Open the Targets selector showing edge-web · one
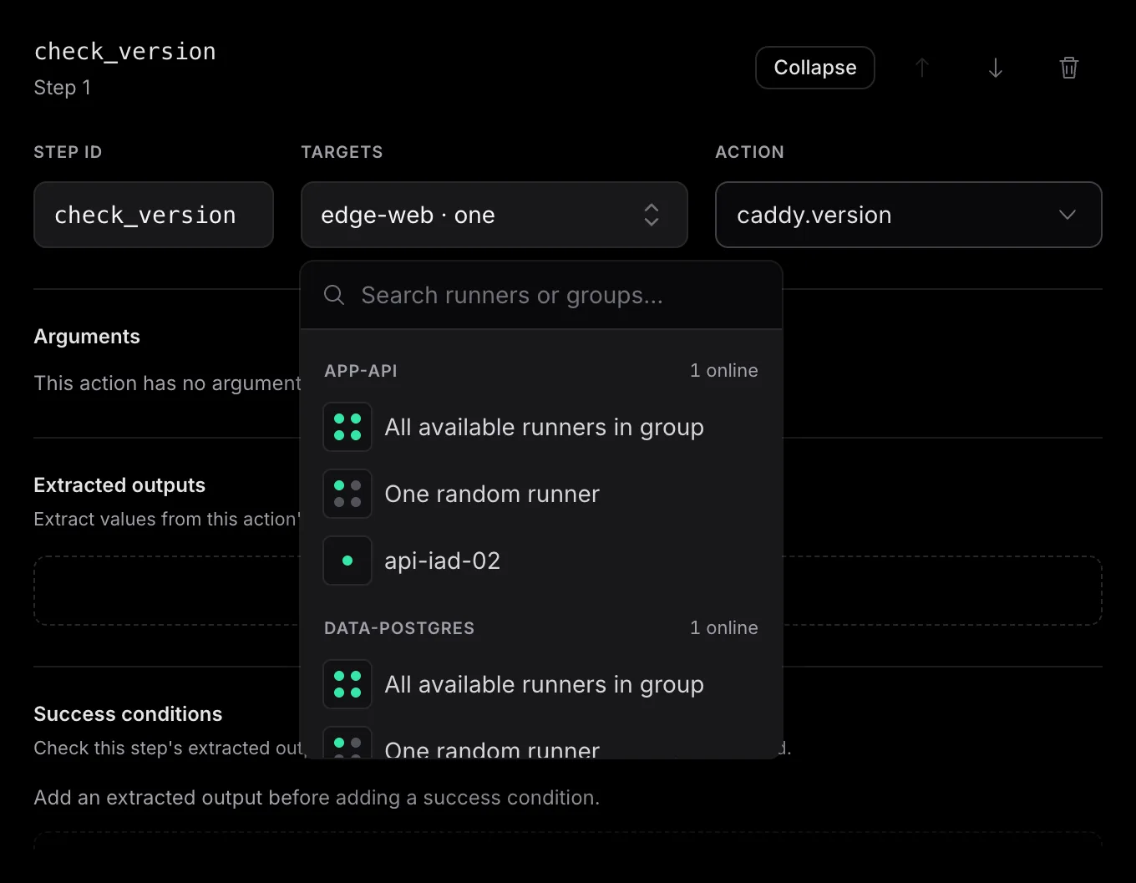This screenshot has height=883, width=1136. tap(494, 215)
